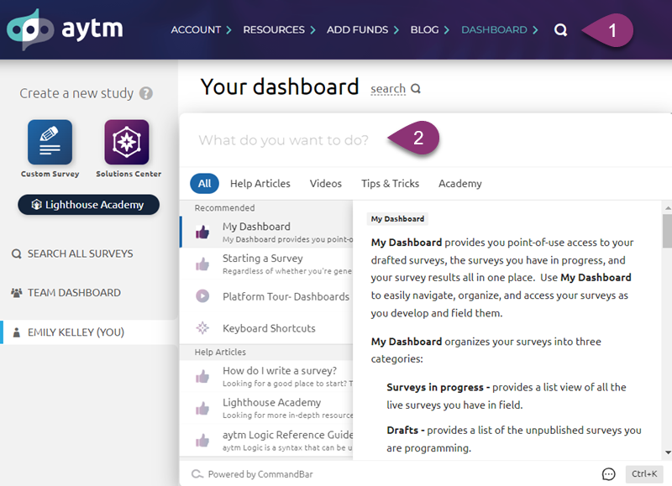Click the Help Articles section header in results
This screenshot has height=486, width=672.
point(220,352)
